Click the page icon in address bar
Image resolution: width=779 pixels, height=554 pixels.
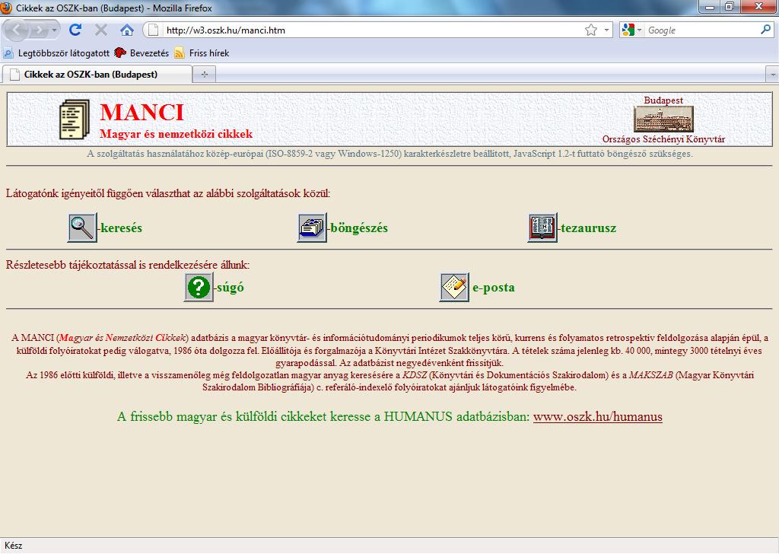154,30
